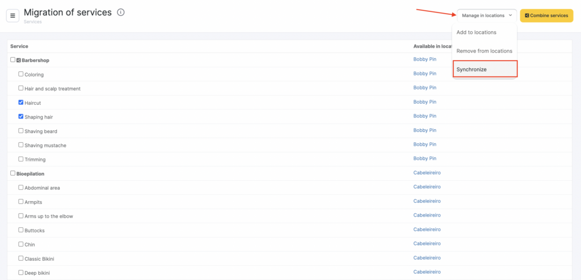Click the Barbershop category share icon

[19, 60]
